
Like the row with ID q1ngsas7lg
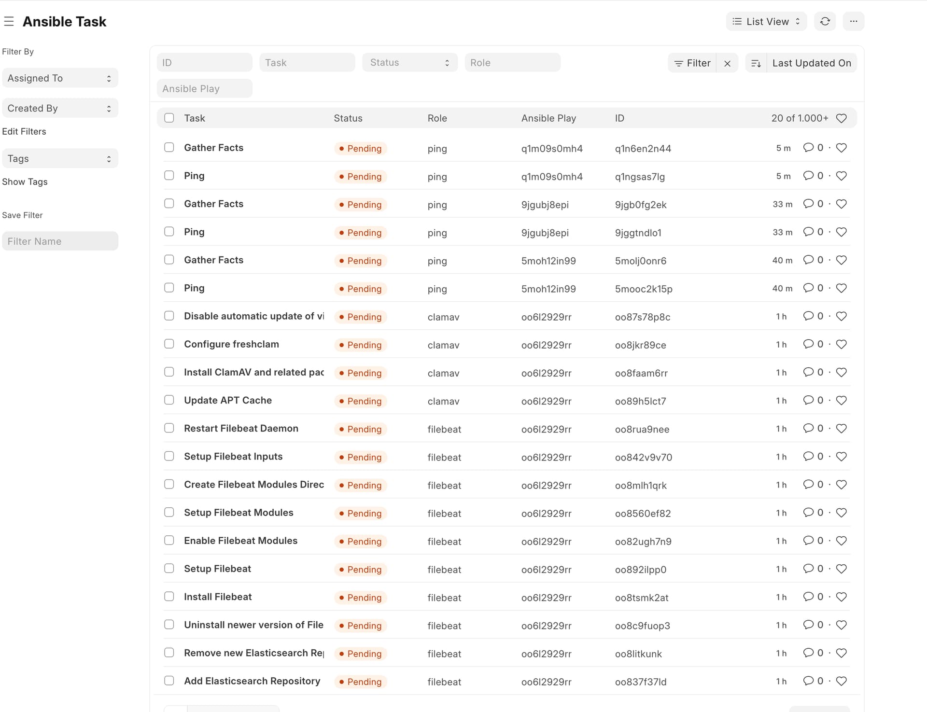(x=841, y=176)
